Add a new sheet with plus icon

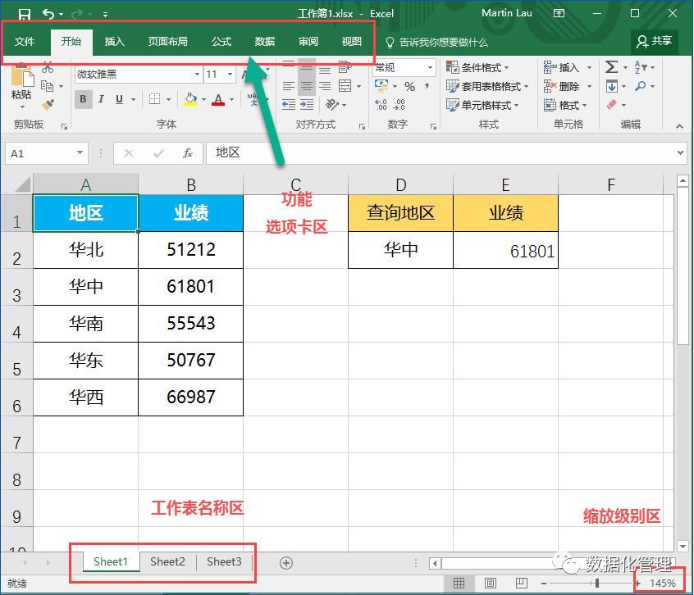click(286, 562)
